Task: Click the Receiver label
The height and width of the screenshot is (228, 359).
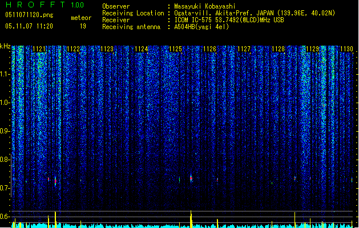Action: 116,20
